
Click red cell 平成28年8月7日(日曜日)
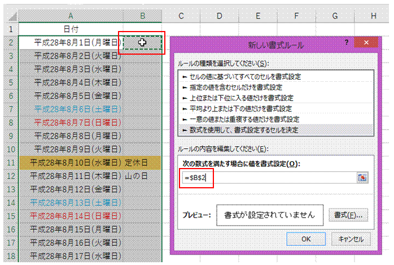[x=71, y=122]
